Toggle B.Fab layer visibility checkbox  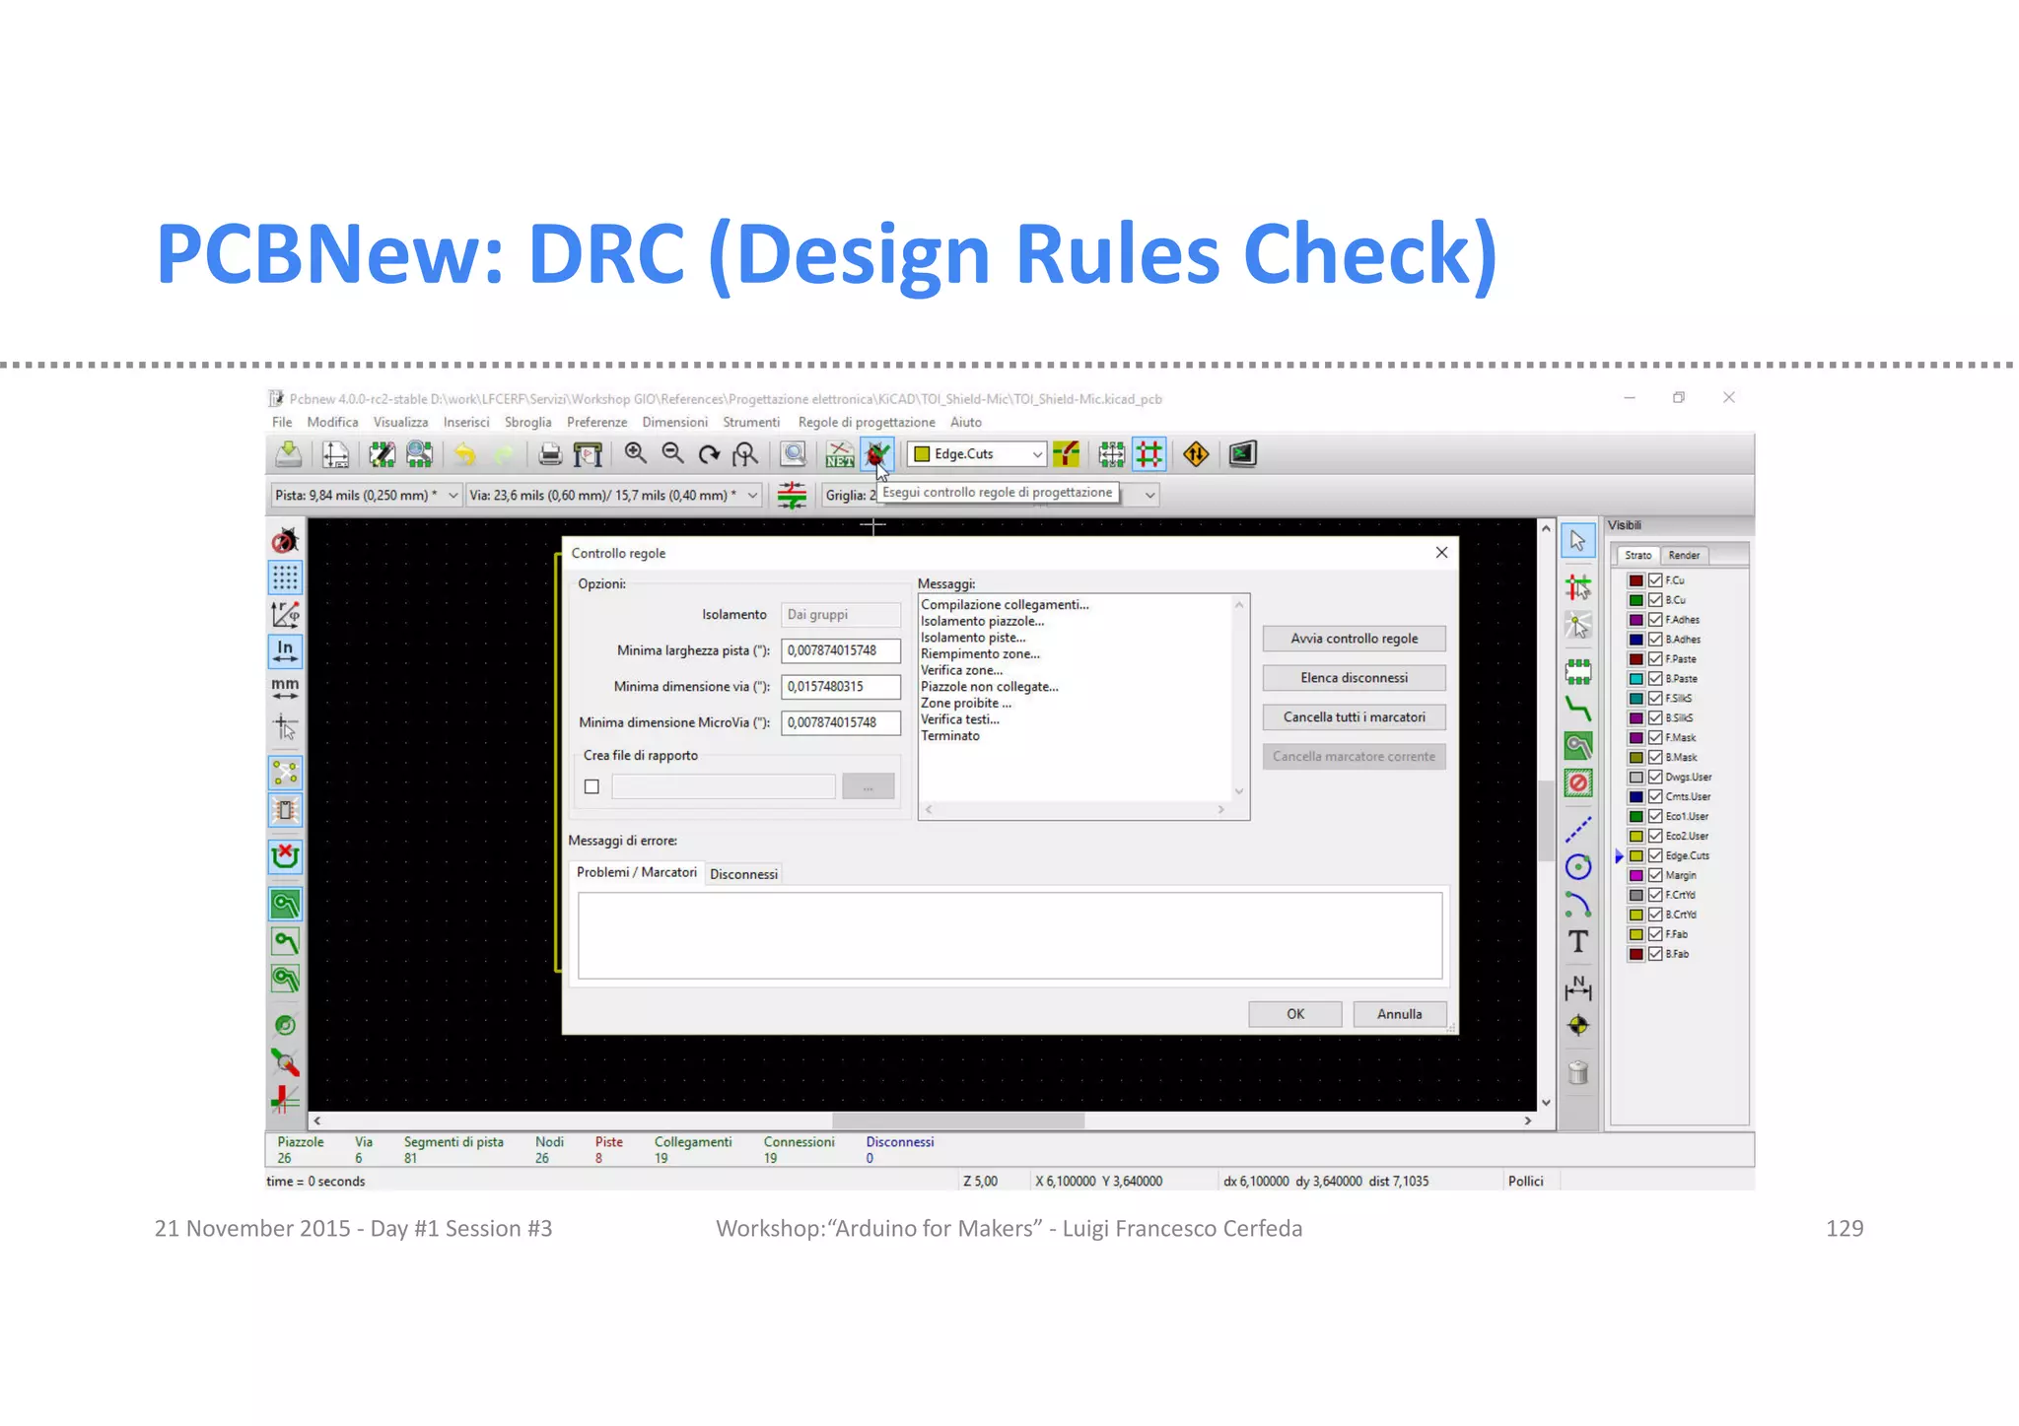pyautogui.click(x=1655, y=954)
